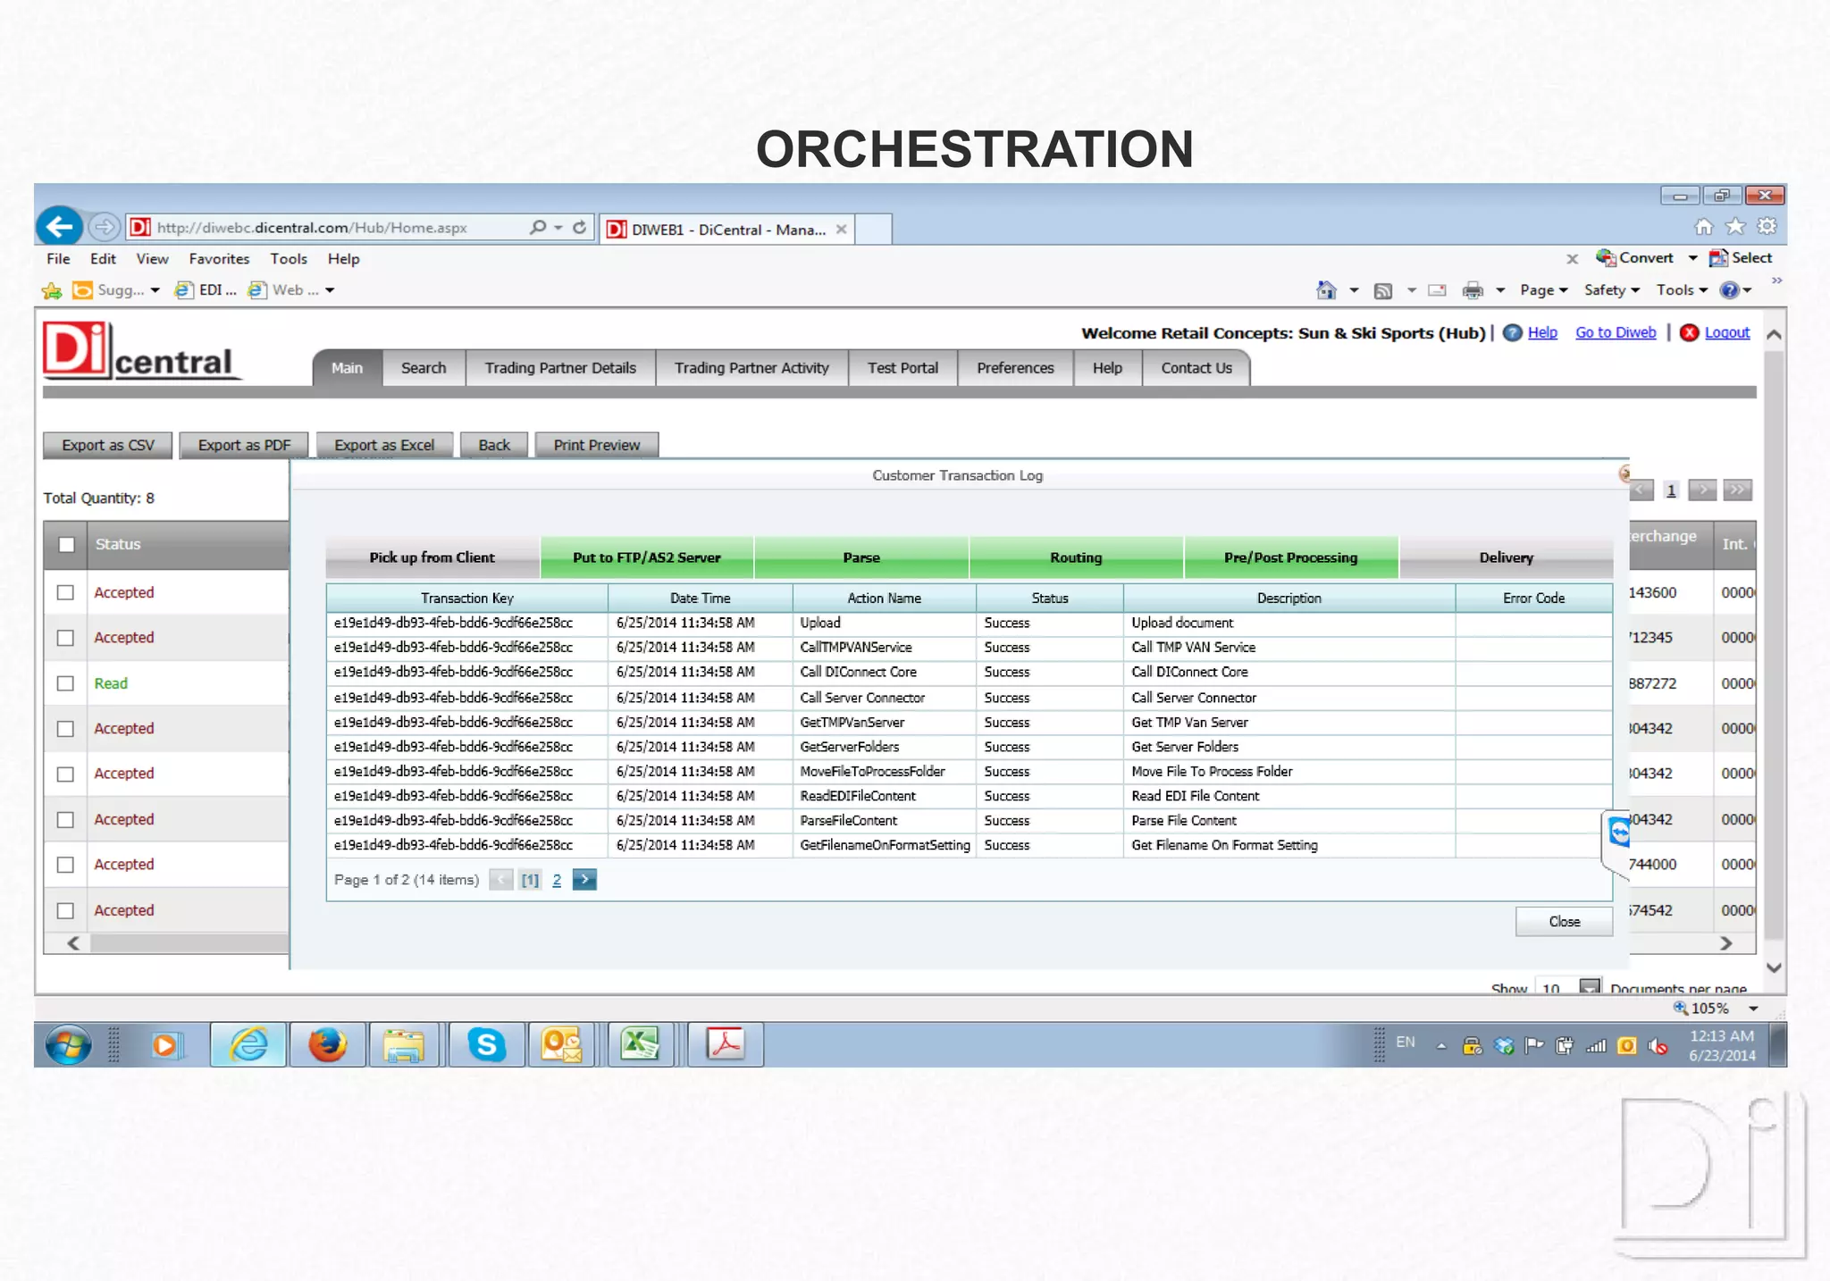Click the print icon in command bar
This screenshot has height=1281, width=1830.
click(x=1473, y=290)
